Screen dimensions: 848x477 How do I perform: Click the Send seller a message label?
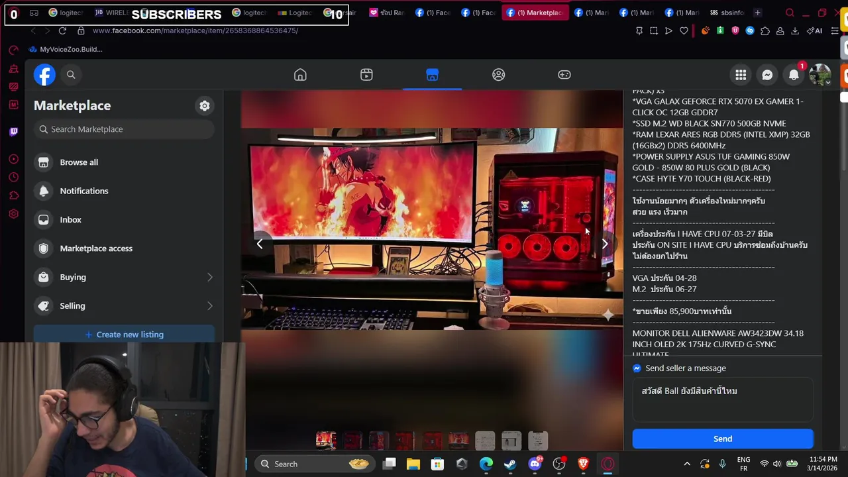tap(686, 368)
